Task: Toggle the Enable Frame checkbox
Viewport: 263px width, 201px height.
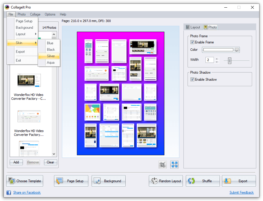Action: (192, 42)
